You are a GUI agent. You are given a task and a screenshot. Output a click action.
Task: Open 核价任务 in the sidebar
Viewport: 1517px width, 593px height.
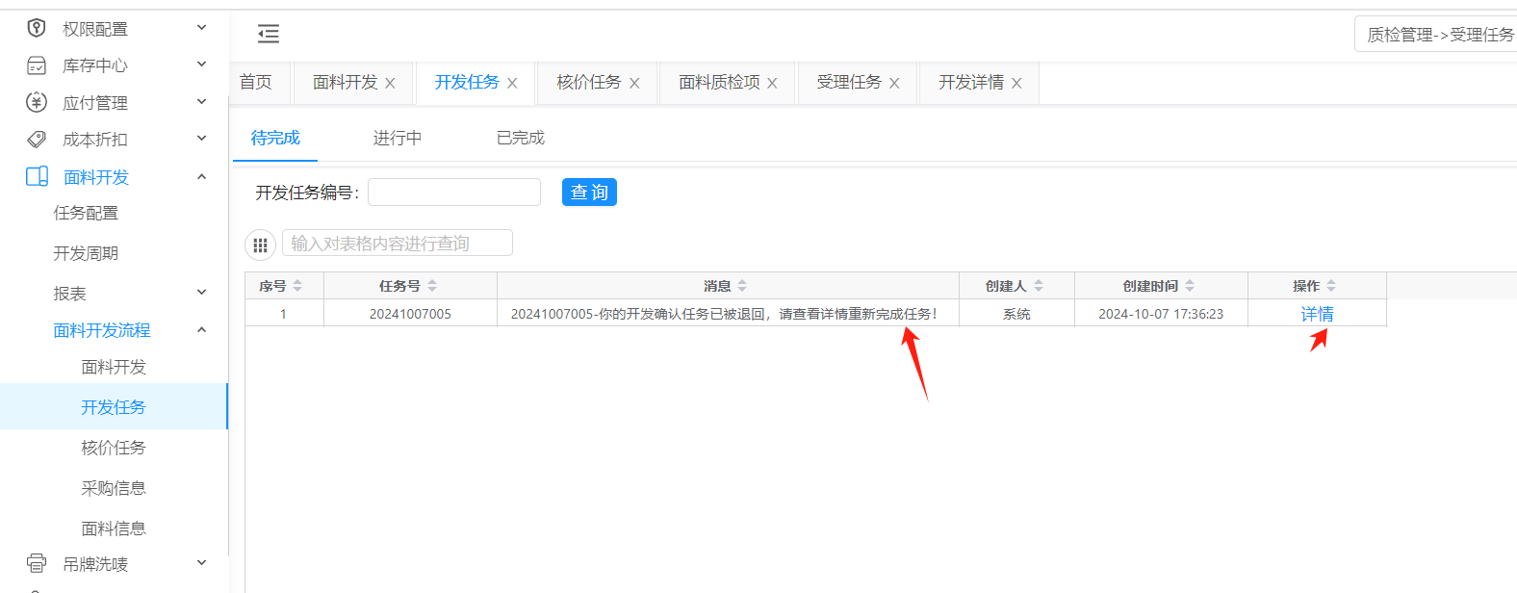pos(114,448)
